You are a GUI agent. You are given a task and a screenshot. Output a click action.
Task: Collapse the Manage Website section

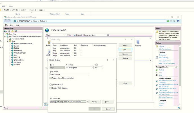click(x=176, y=67)
